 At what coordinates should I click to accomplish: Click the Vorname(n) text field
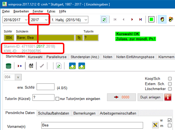point(92,125)
